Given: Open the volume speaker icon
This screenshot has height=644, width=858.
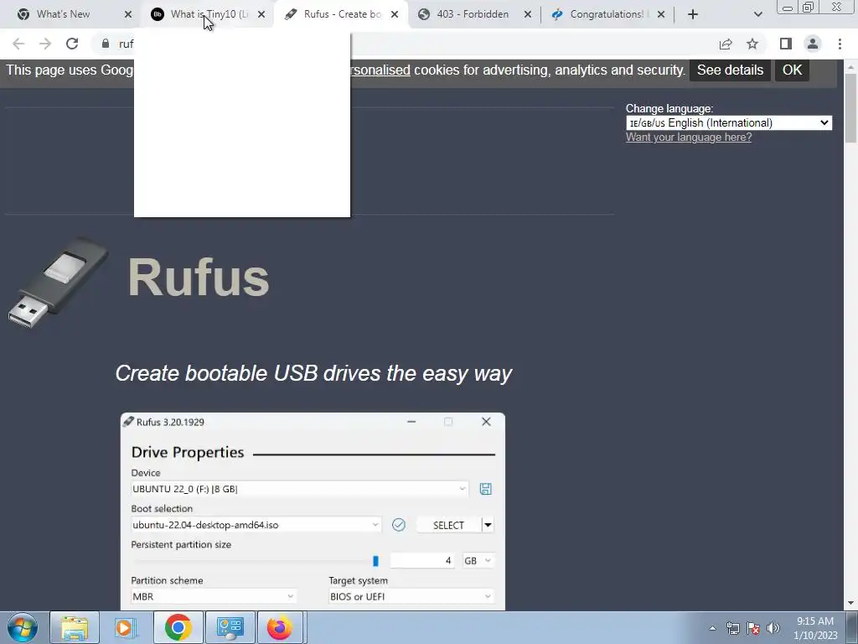Looking at the screenshot, I should point(773,628).
